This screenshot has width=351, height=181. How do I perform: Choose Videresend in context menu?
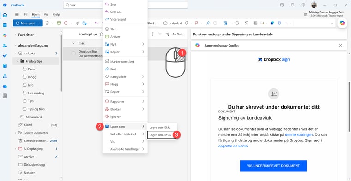coord(125,19)
